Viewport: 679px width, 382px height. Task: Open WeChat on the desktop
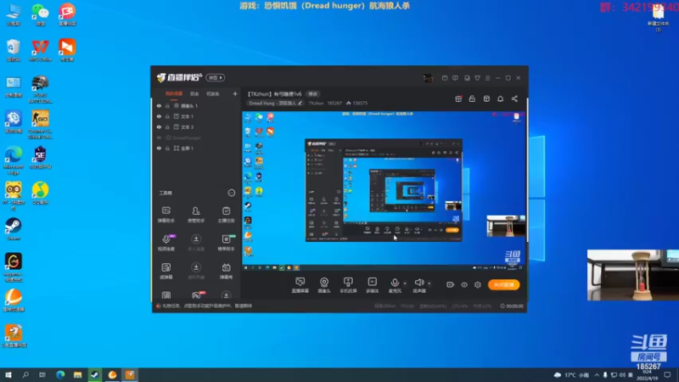[x=40, y=14]
